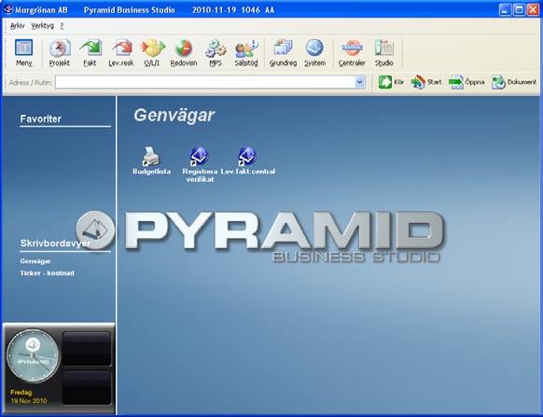Image resolution: width=543 pixels, height=417 pixels.
Task: Open the Arkiv menu
Action: pos(18,26)
